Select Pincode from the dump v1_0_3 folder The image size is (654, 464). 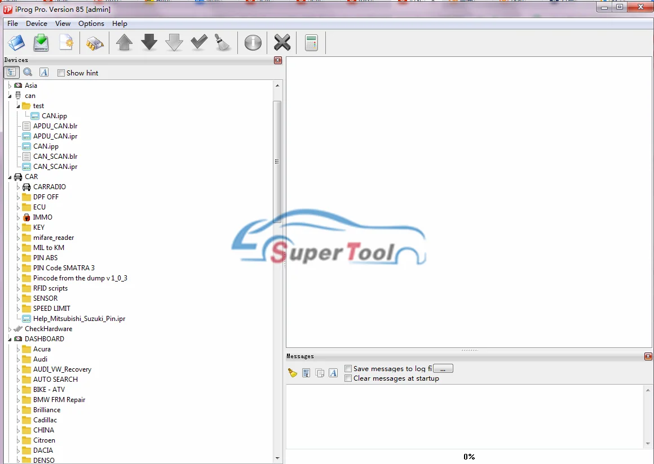(80, 278)
